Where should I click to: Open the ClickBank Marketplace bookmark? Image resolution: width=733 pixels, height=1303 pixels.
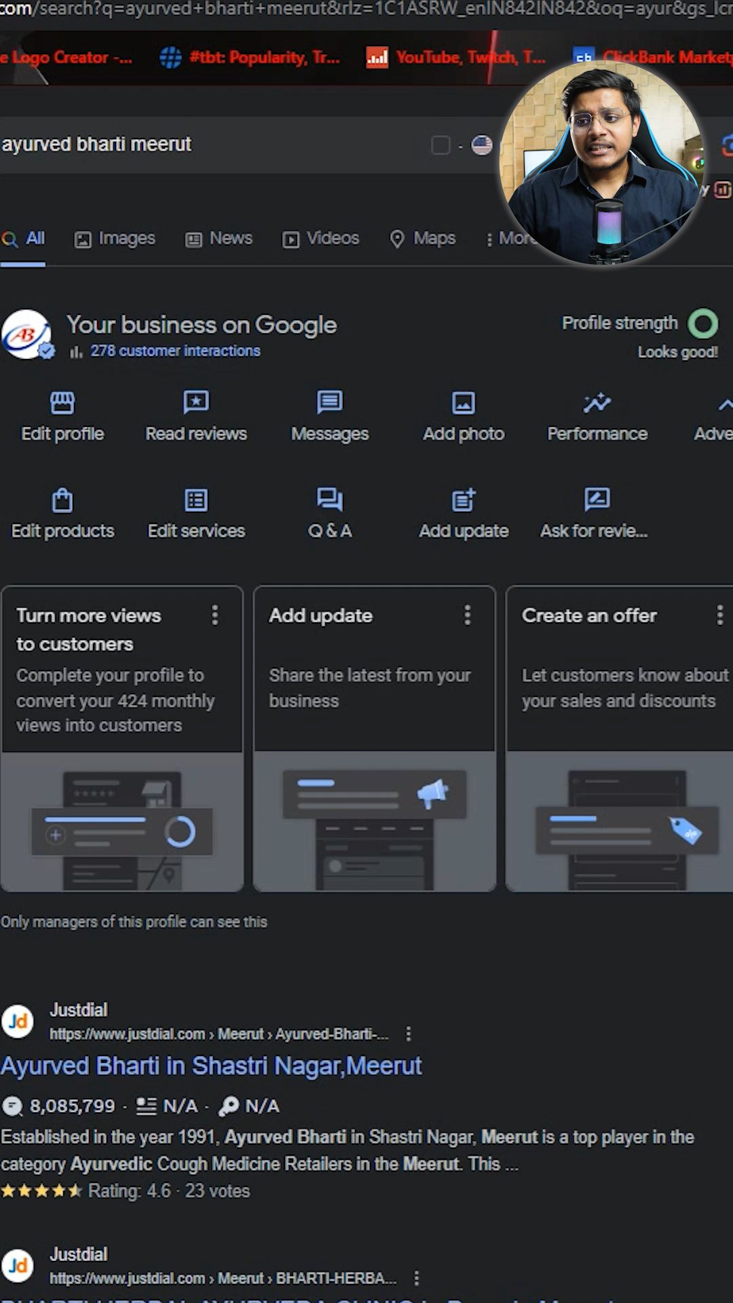(x=652, y=58)
